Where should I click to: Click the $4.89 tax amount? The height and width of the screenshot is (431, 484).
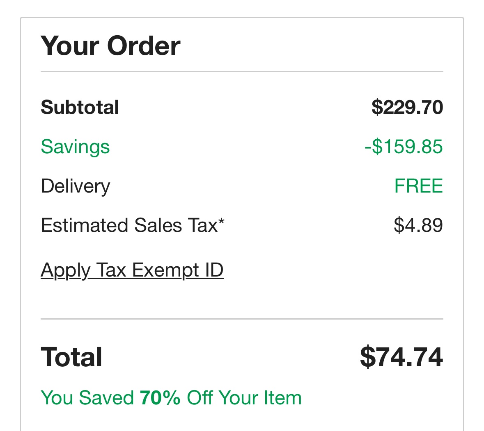click(x=418, y=225)
